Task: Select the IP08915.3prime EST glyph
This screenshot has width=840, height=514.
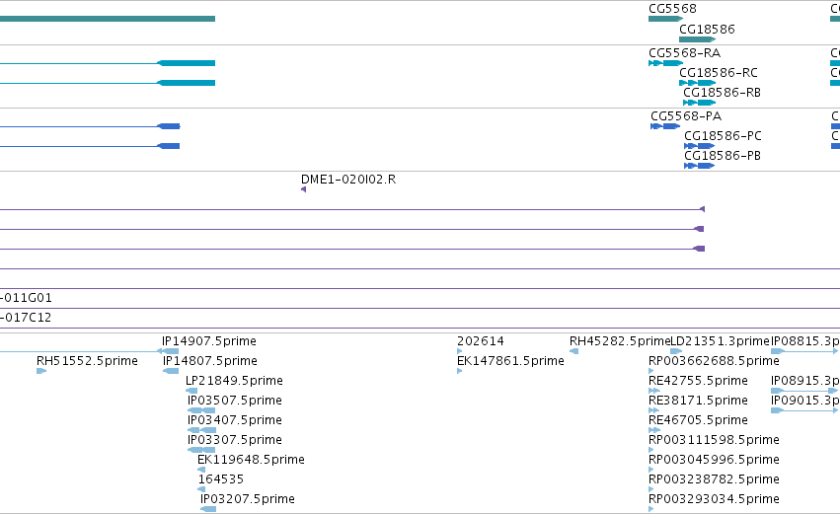Action: [804, 391]
